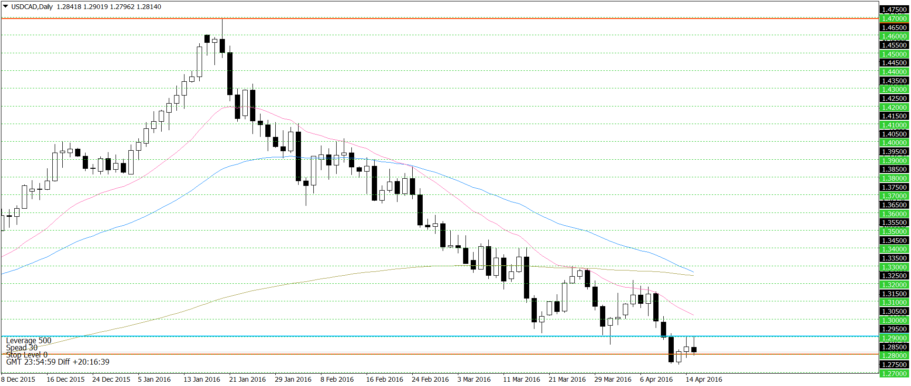911x386 pixels.
Task: Click the 29 Jan 2016 date label
Action: click(x=293, y=379)
